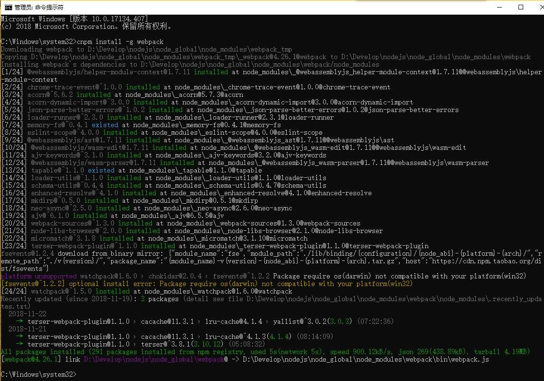Viewport: 544px width, 381px height.
Task: Click the [20/24] webpack-sources line
Action: pos(181,223)
